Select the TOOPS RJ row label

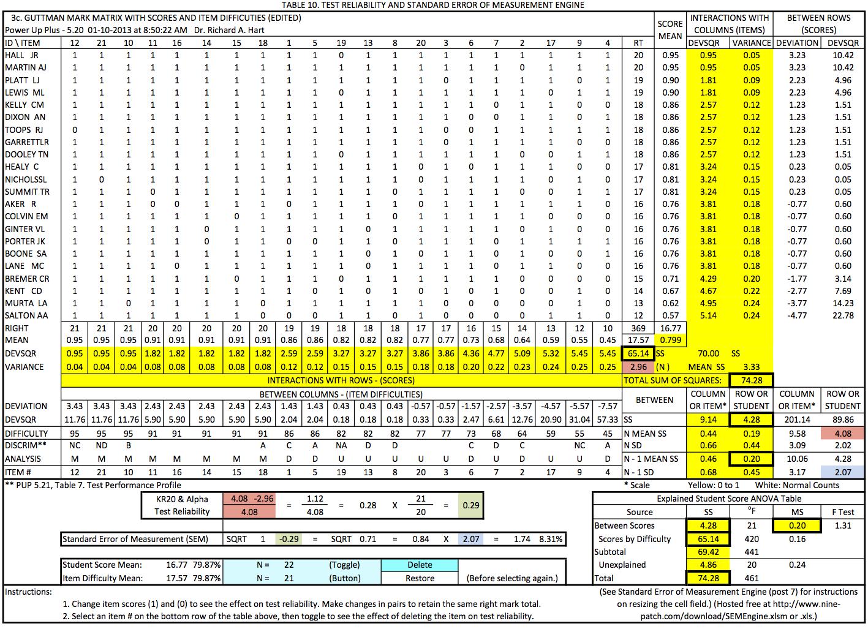click(24, 130)
